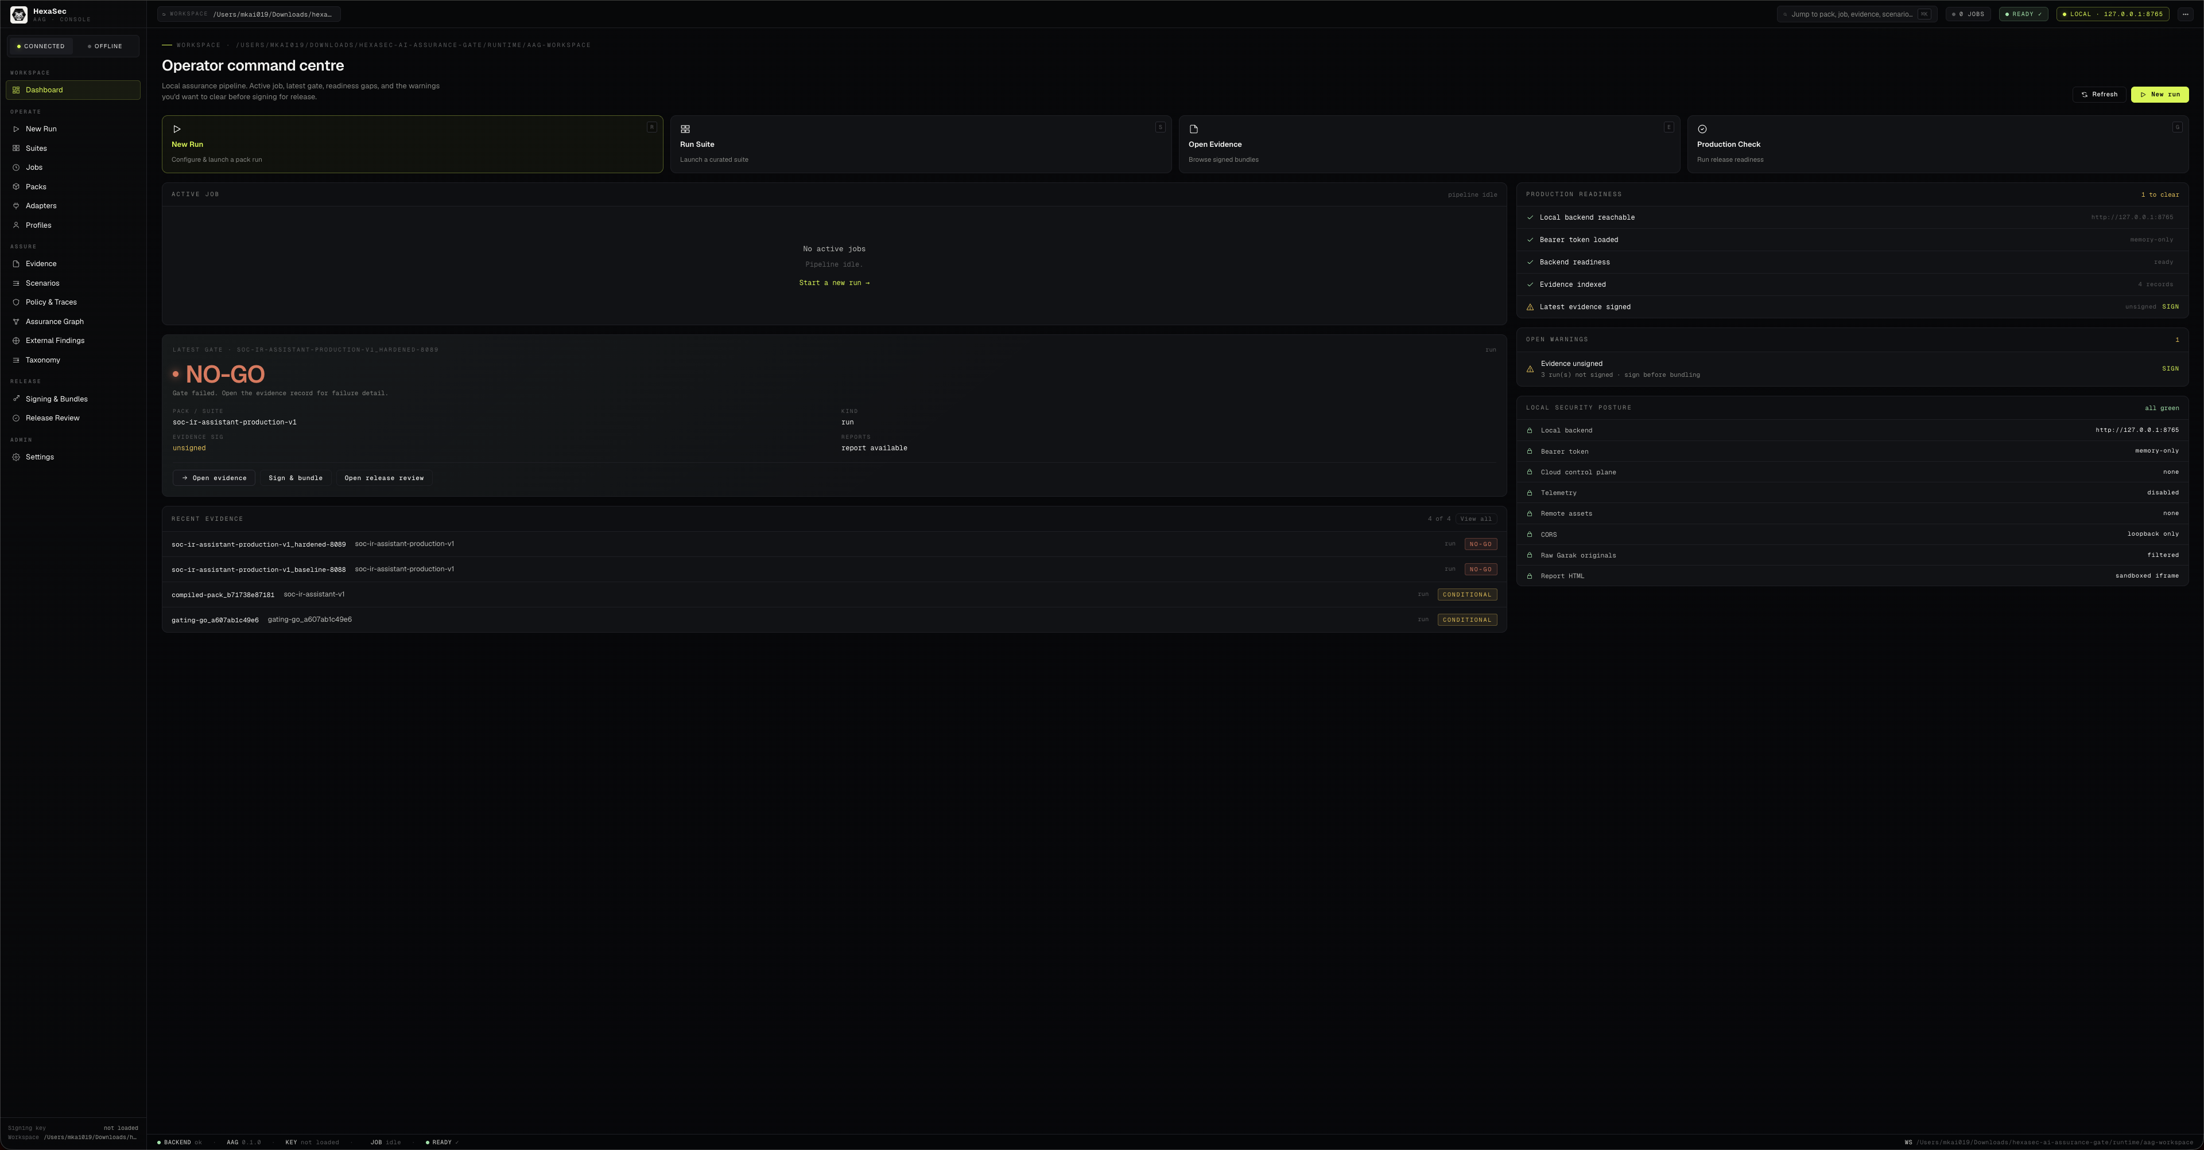Navigate to Release Review in sidebar
This screenshot has width=2204, height=1150.
click(x=73, y=418)
